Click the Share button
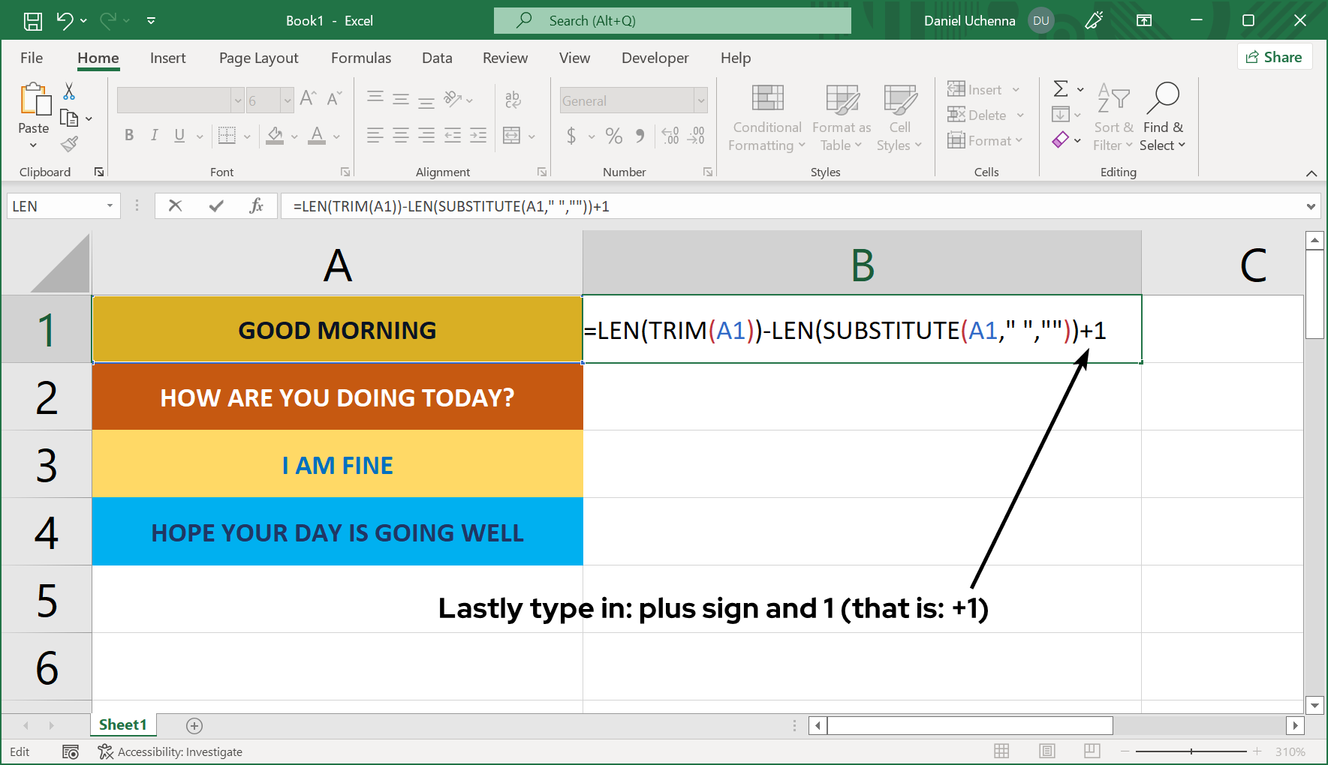 tap(1274, 56)
